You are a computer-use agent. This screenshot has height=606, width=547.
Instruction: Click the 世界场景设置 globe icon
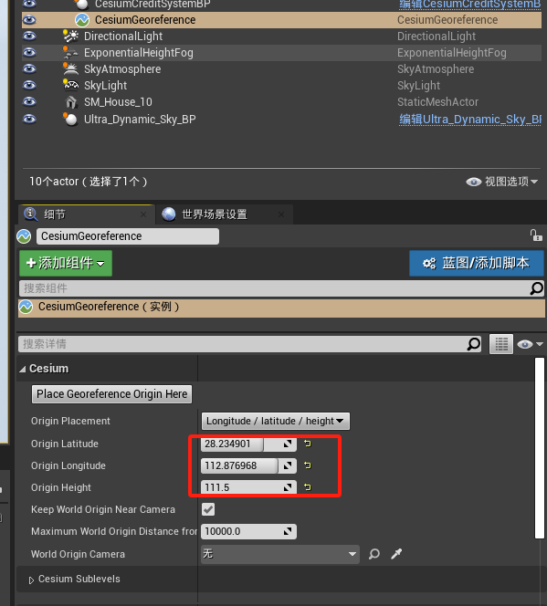[x=169, y=214]
